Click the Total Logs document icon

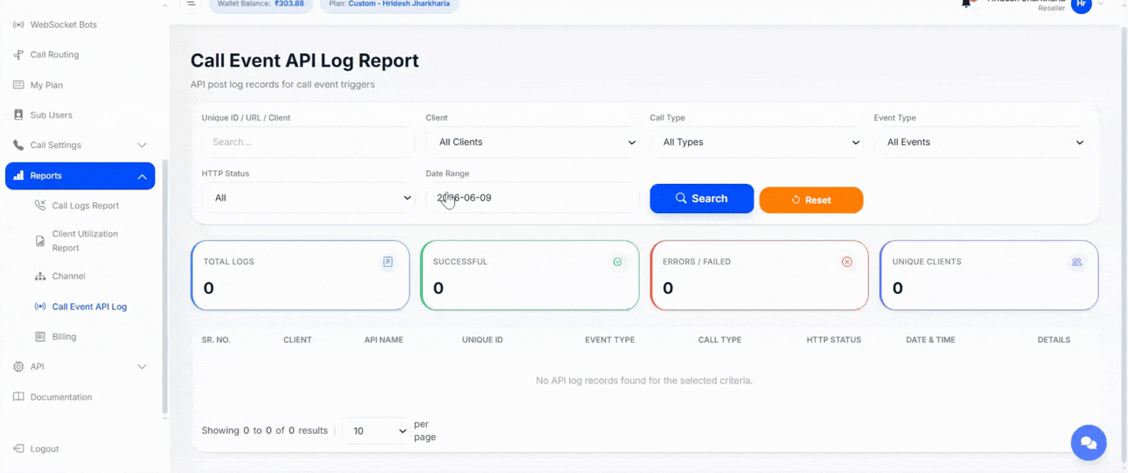tap(388, 262)
